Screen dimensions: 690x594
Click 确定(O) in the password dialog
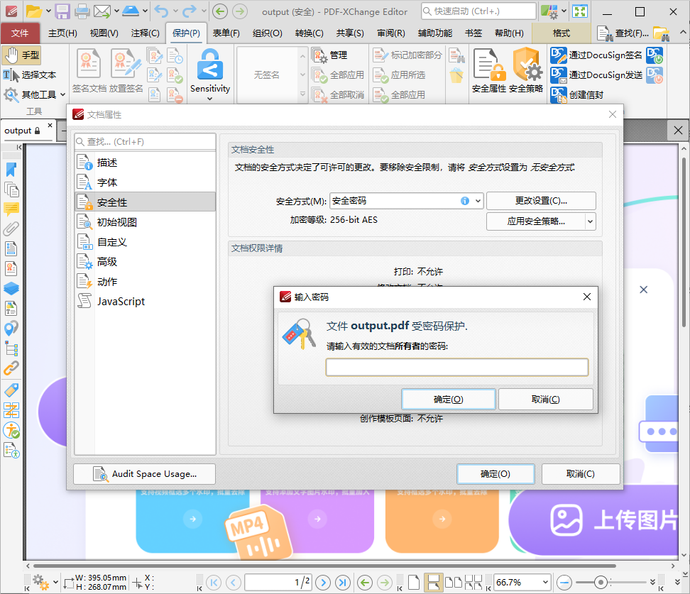click(x=448, y=399)
